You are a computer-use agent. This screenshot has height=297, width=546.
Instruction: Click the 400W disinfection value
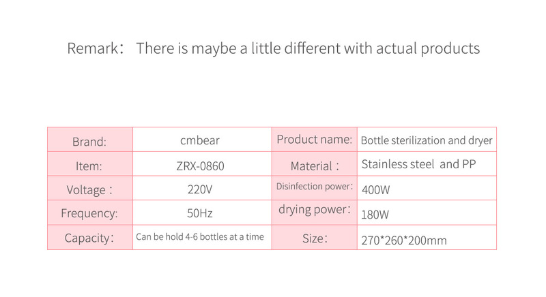[x=375, y=189]
